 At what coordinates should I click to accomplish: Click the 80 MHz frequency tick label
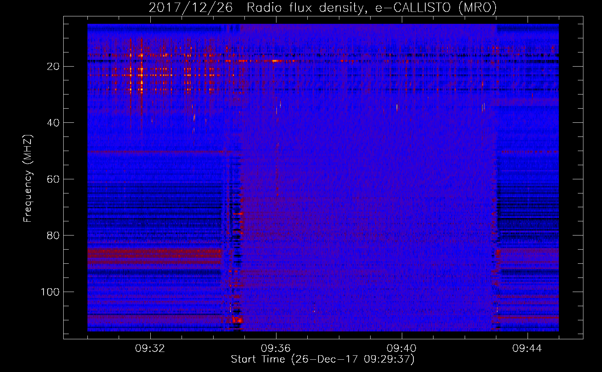point(53,235)
